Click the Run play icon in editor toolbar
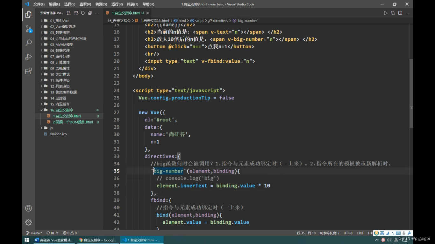This screenshot has width=435, height=244. click(386, 13)
